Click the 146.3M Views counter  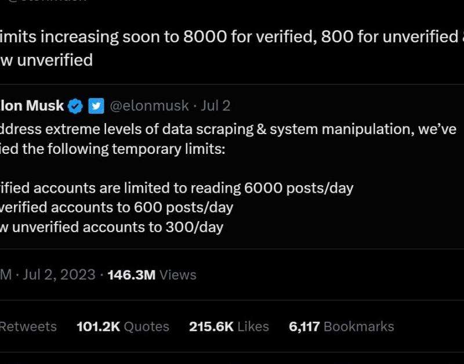152,275
